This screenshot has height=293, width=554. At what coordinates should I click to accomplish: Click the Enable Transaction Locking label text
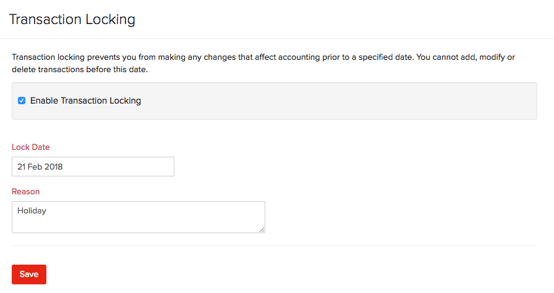[x=85, y=101]
